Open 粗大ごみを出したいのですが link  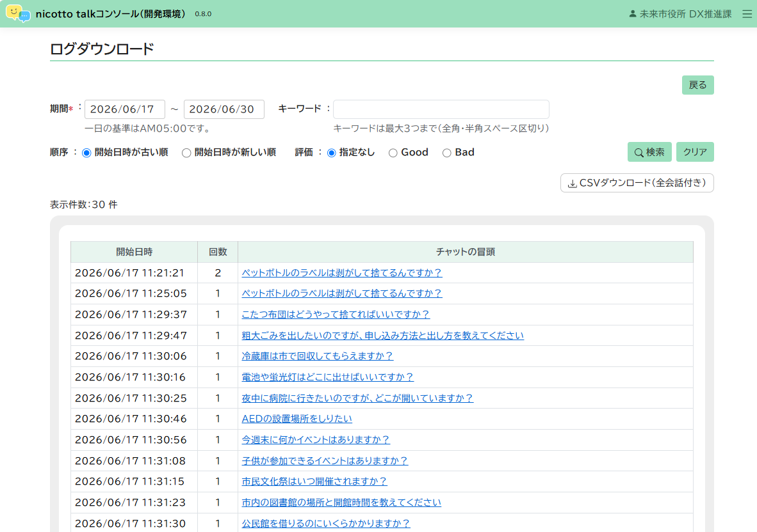click(383, 336)
